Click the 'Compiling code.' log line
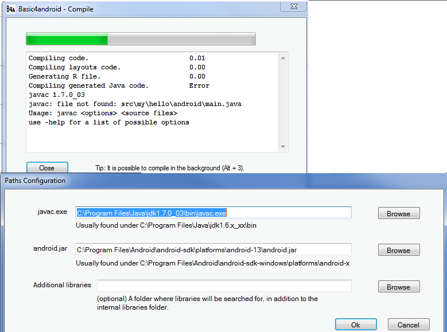The image size is (447, 332). (59, 58)
